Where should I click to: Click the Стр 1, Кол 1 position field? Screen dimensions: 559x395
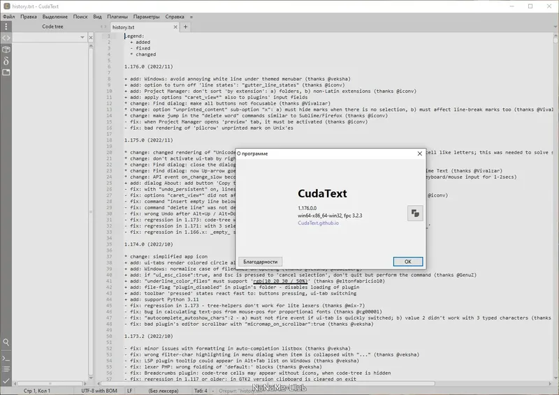click(x=37, y=391)
